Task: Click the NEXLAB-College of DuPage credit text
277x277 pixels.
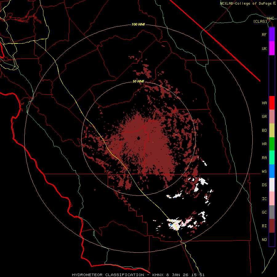Action: (x=246, y=3)
